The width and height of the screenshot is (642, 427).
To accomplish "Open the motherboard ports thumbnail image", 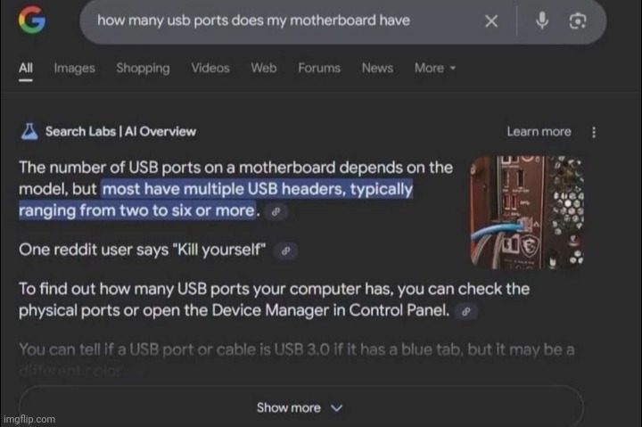I will 527,212.
